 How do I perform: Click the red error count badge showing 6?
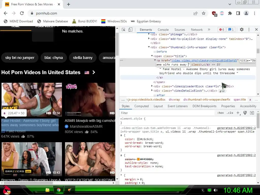[x=222, y=29]
